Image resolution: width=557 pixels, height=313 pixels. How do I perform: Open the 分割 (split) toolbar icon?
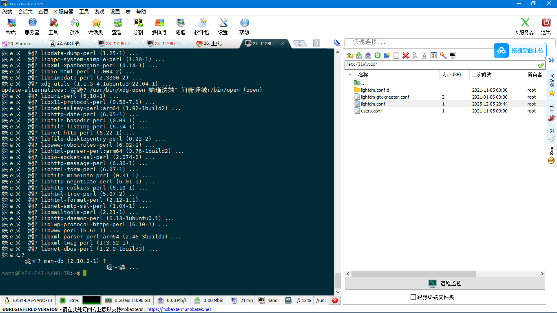click(x=138, y=26)
